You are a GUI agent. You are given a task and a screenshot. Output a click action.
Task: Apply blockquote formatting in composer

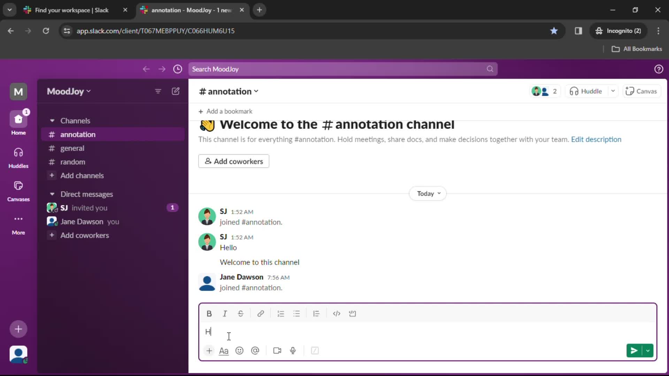[x=316, y=314]
